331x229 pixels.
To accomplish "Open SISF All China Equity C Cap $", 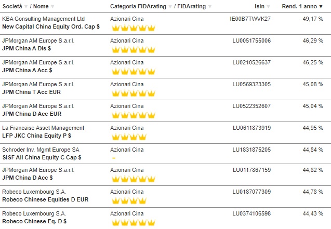I will (42, 157).
